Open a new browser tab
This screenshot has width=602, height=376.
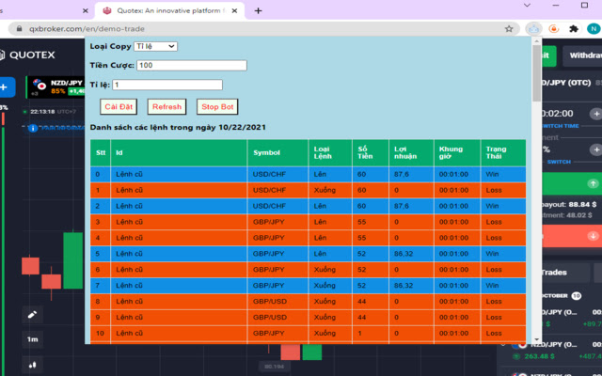[258, 10]
